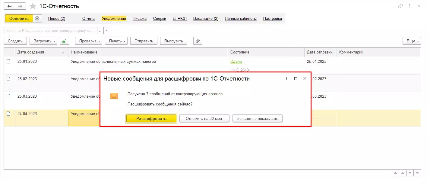Open the Входящие (2) tab

(x=206, y=18)
